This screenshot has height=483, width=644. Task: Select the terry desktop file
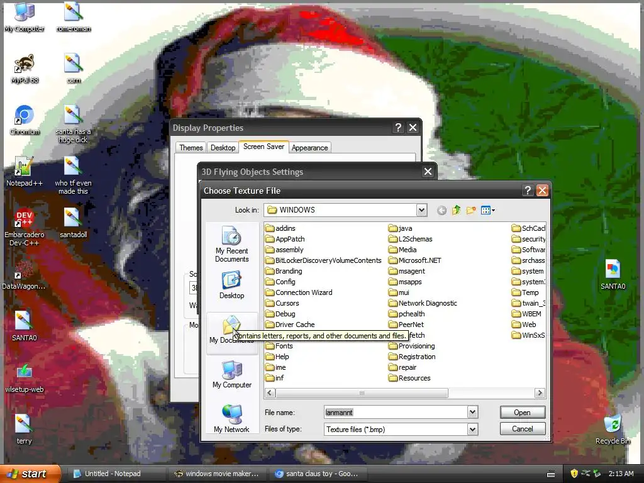24,430
